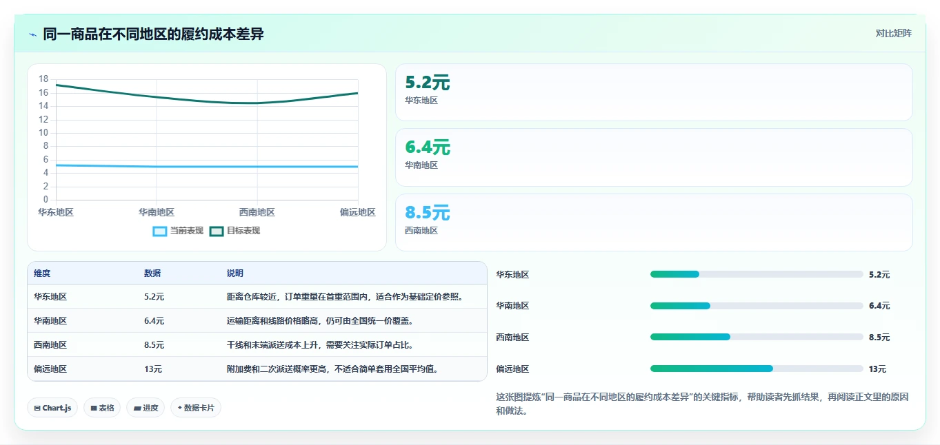940x445 pixels.
Task: Click the 华东地区 x-axis label on chart
Action: (x=56, y=212)
